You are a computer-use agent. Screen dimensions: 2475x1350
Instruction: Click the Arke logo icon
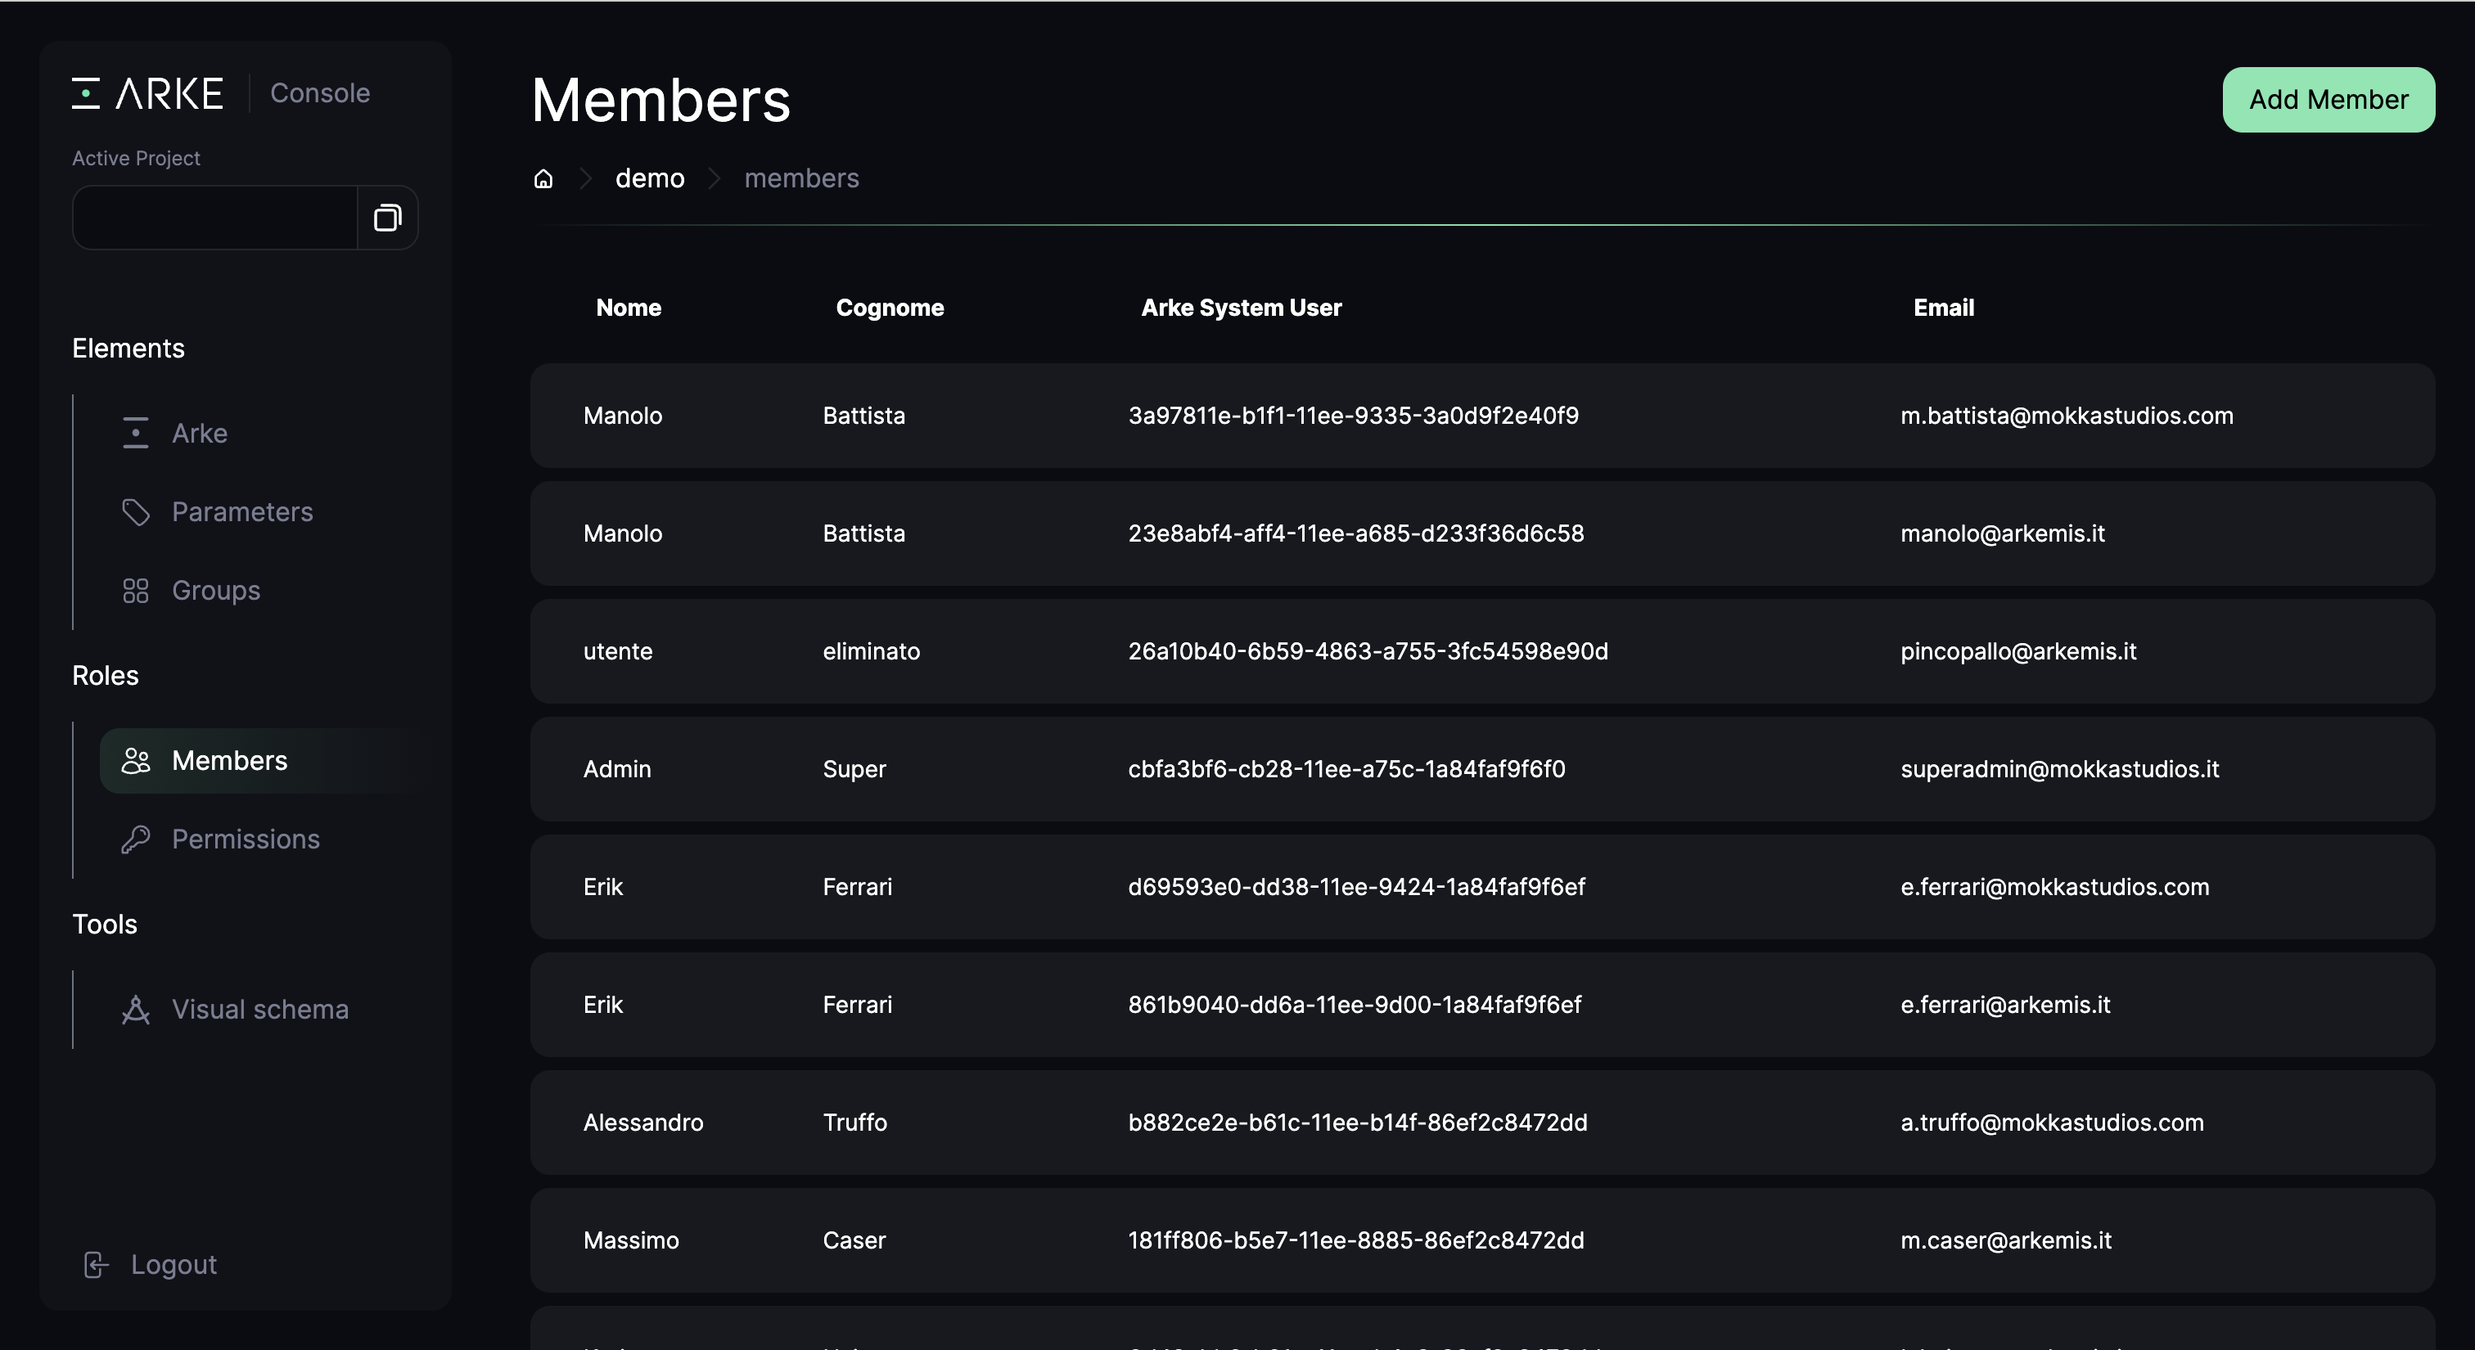click(x=87, y=92)
